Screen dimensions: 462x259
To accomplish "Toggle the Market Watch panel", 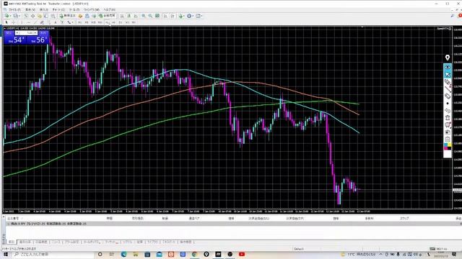I will (x=26, y=16).
